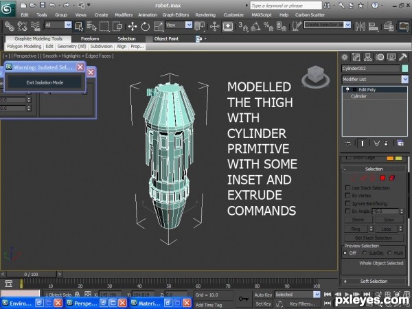Click Make Unique icon under stack

377,144
